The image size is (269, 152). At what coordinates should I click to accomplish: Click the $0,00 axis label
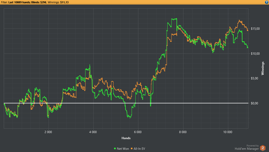point(254,103)
